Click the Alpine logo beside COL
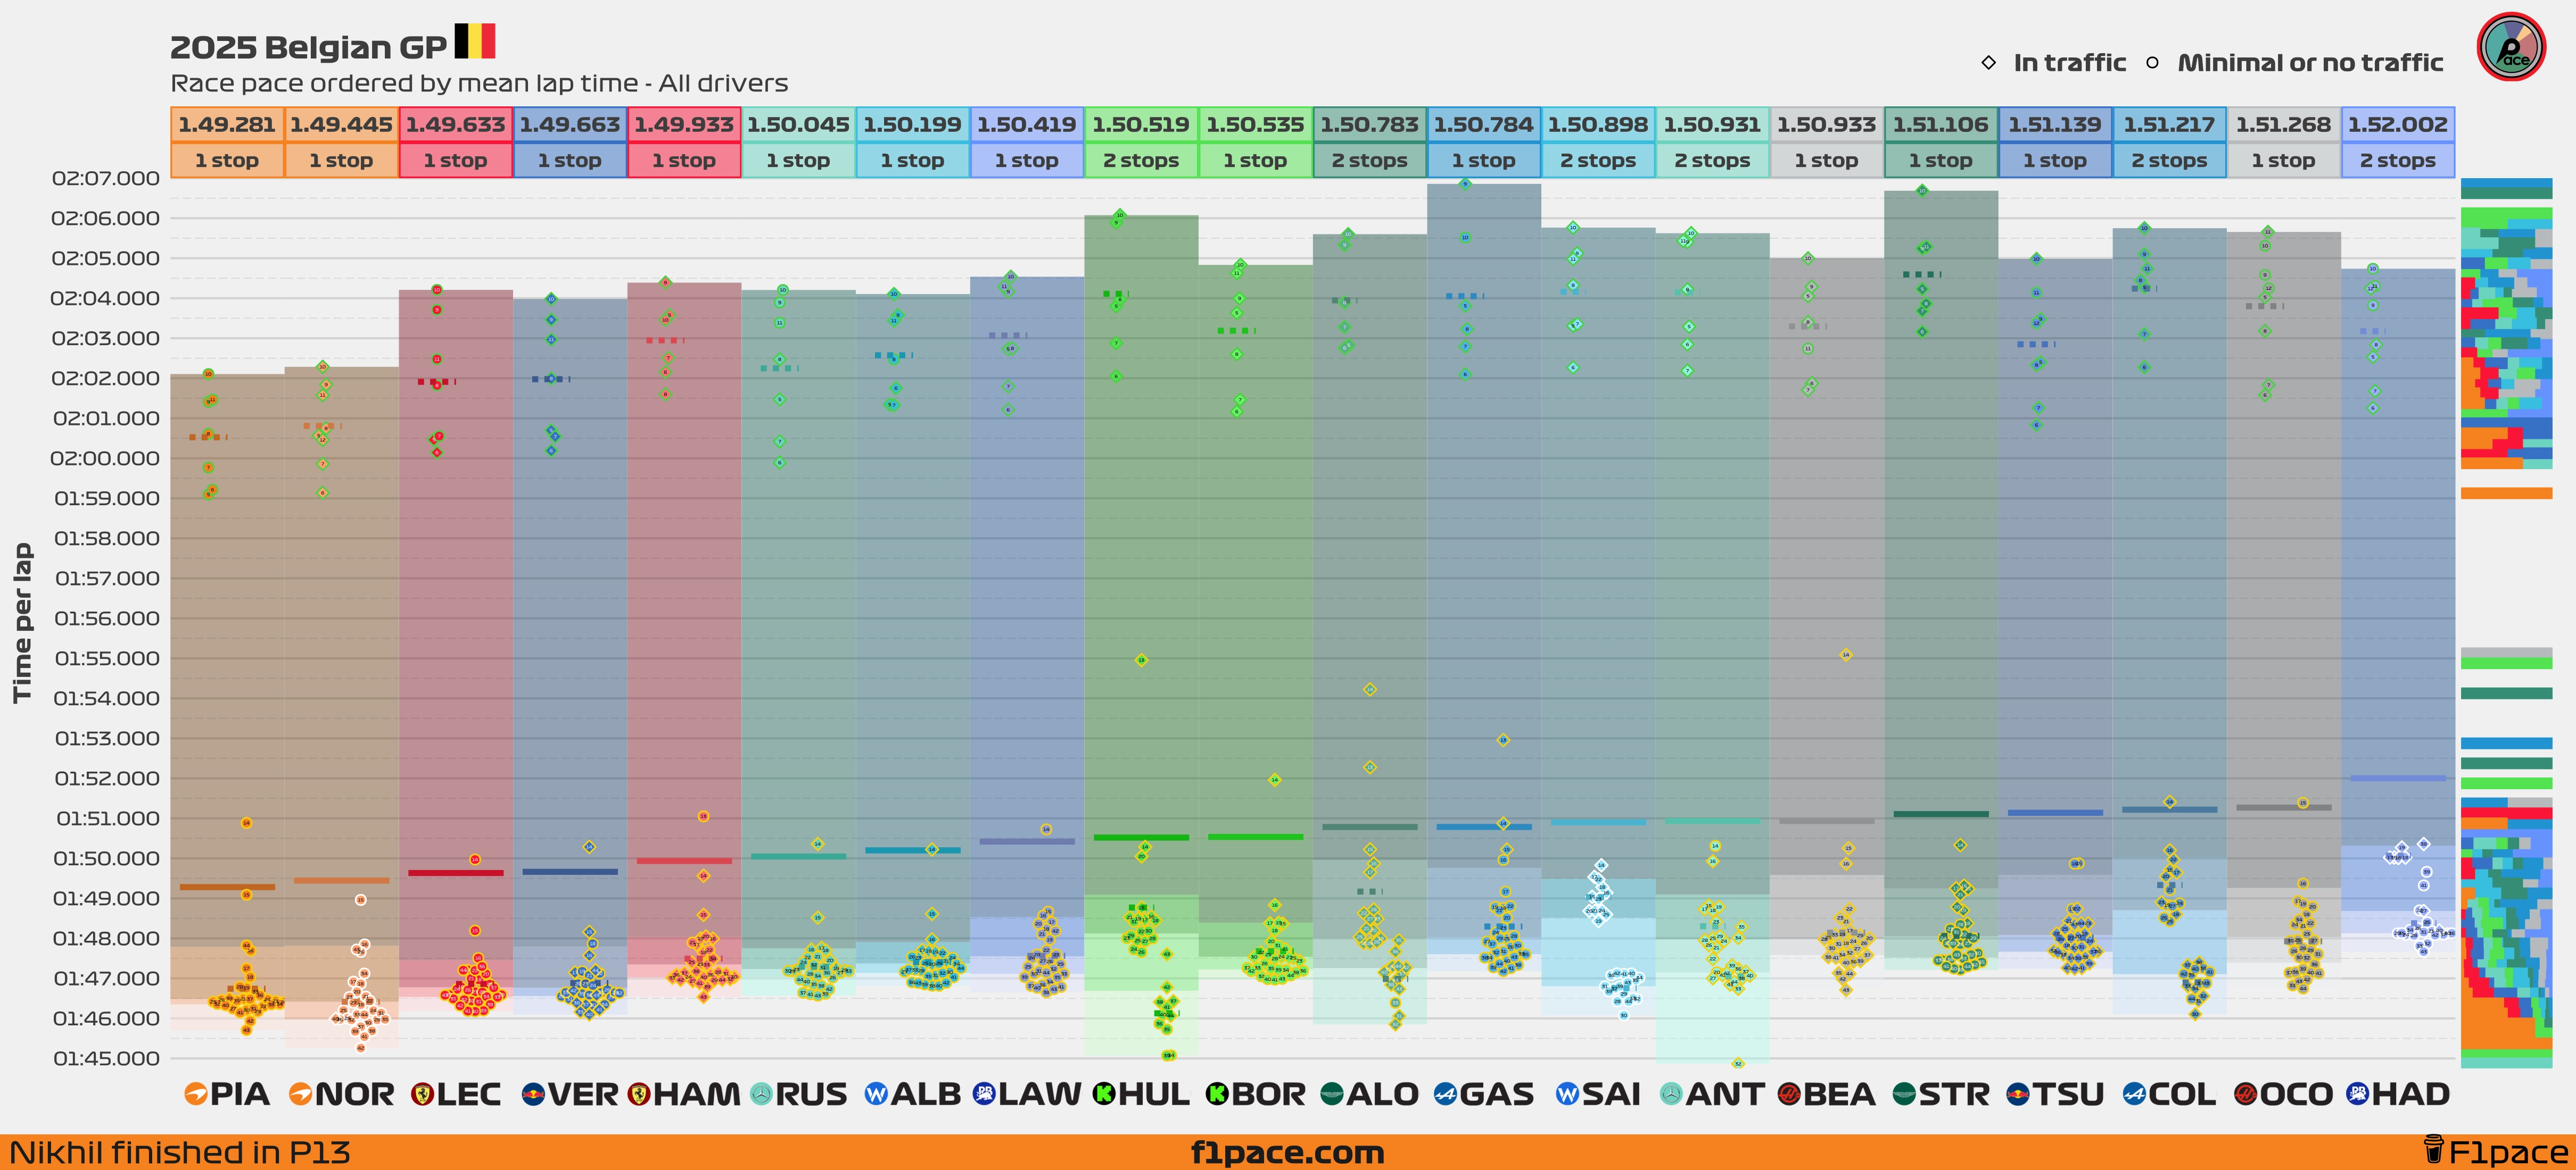Image resolution: width=2576 pixels, height=1170 pixels. (2134, 1094)
